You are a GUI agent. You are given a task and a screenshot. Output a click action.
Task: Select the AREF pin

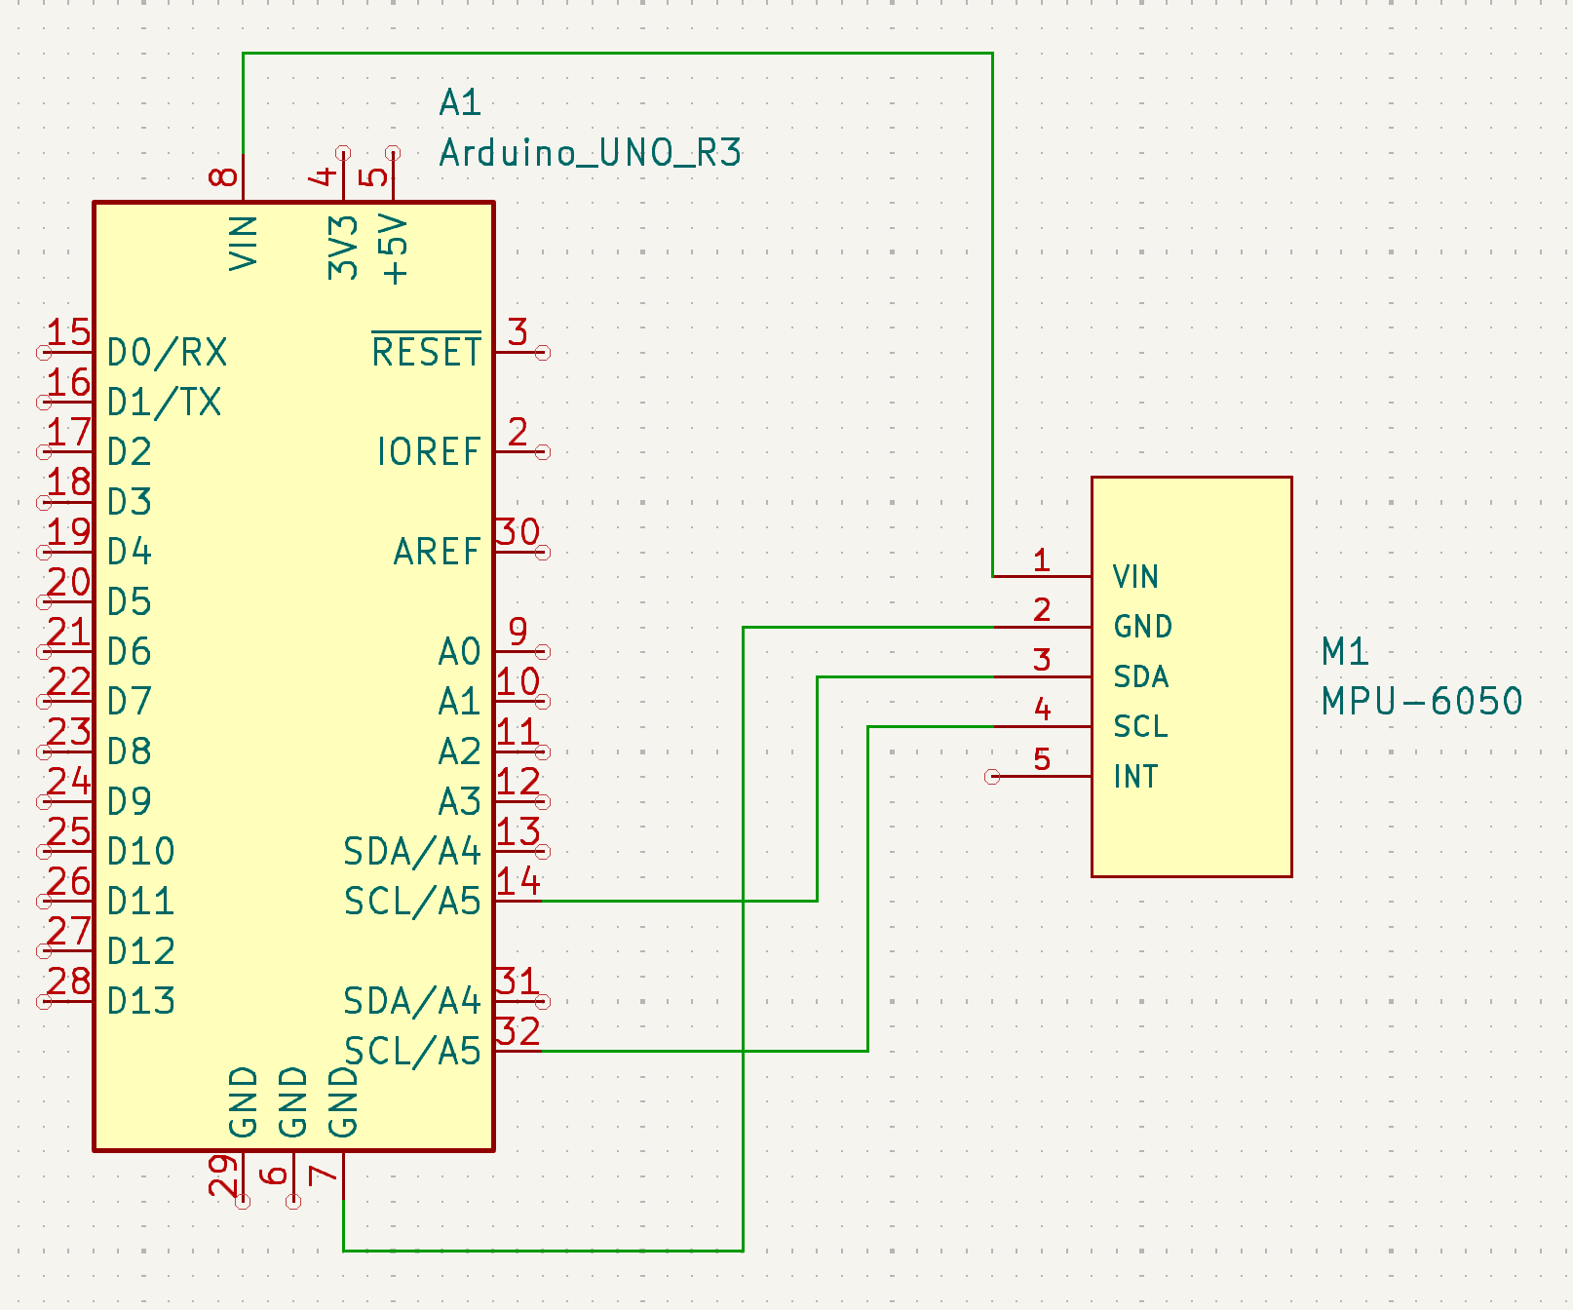[x=436, y=551]
